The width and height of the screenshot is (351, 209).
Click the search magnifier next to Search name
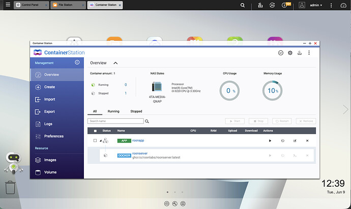[x=147, y=121]
